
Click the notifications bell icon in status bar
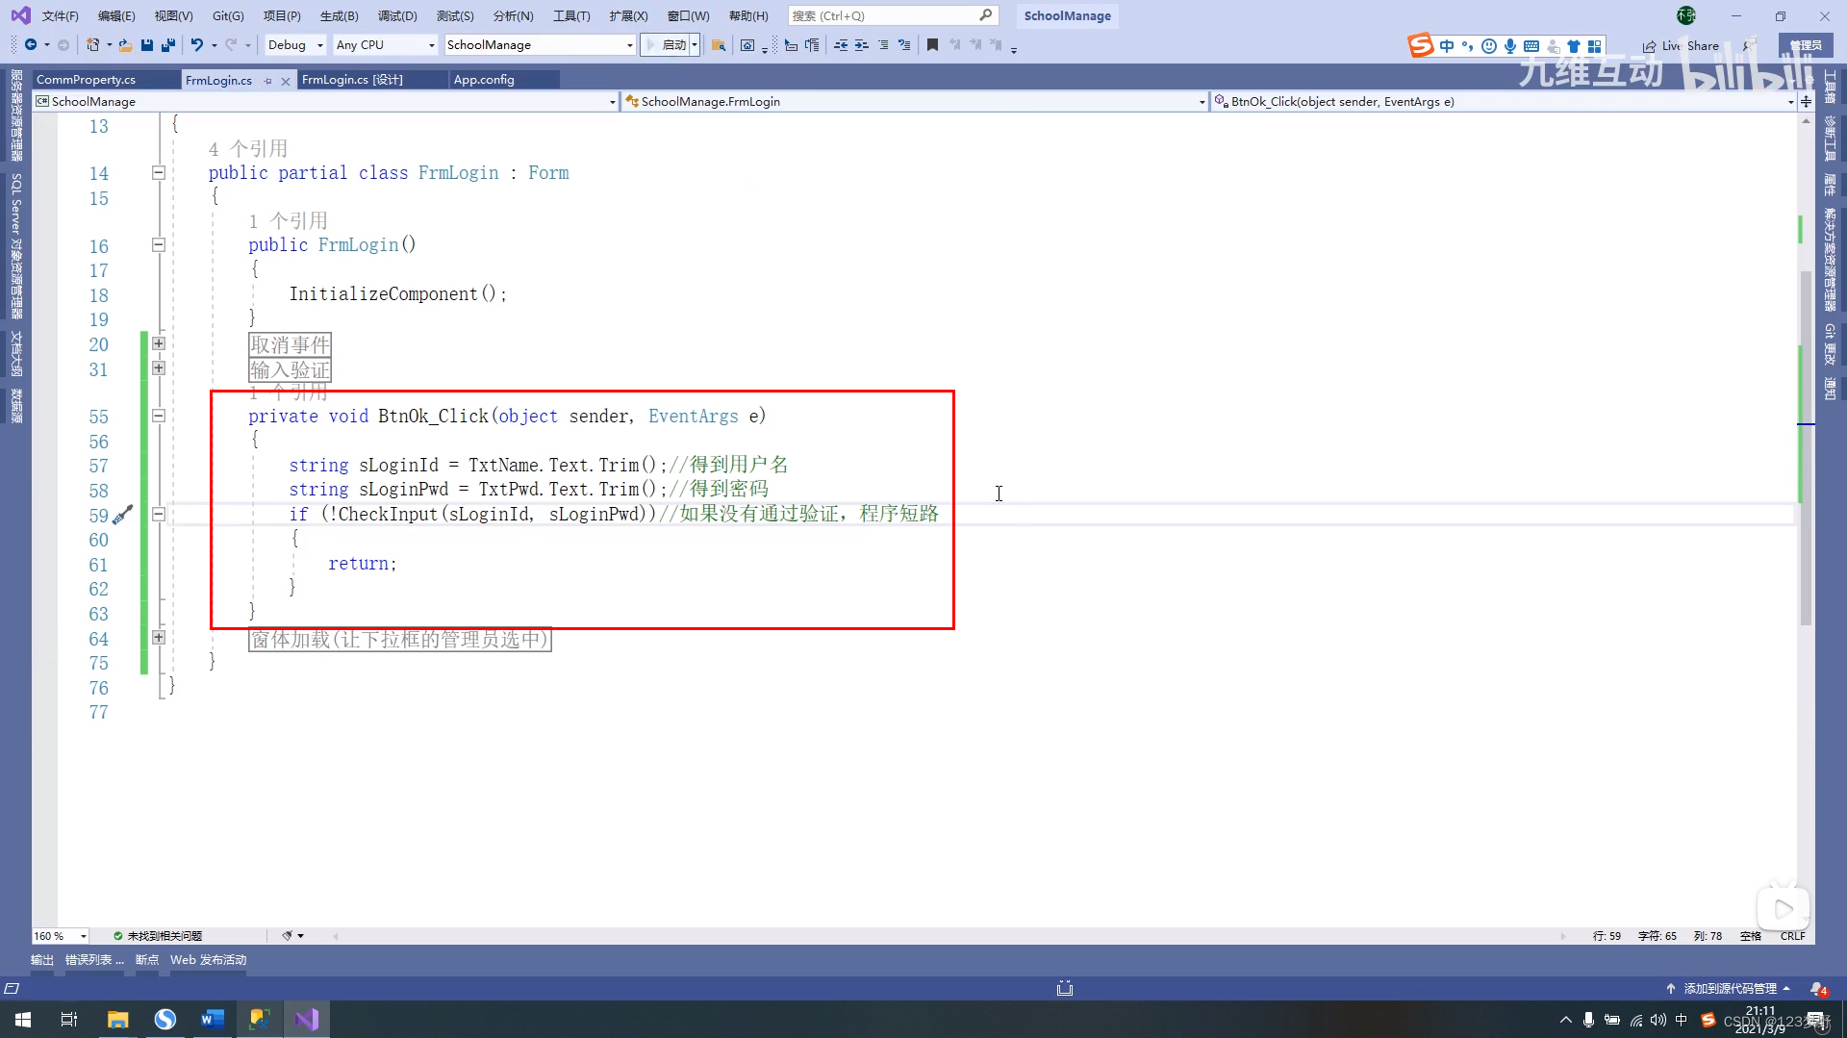1818,989
